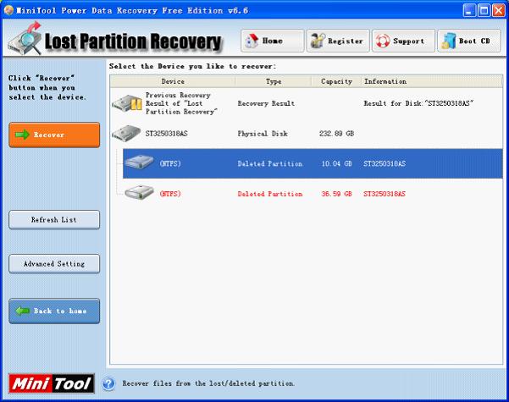Select the highlighted 10.04 GB Deleted Partition
This screenshot has height=402, width=509.
point(313,163)
